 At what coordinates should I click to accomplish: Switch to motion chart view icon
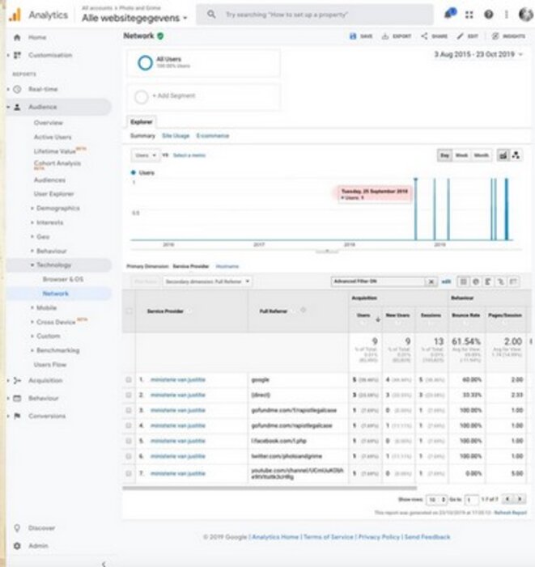pyautogui.click(x=516, y=155)
